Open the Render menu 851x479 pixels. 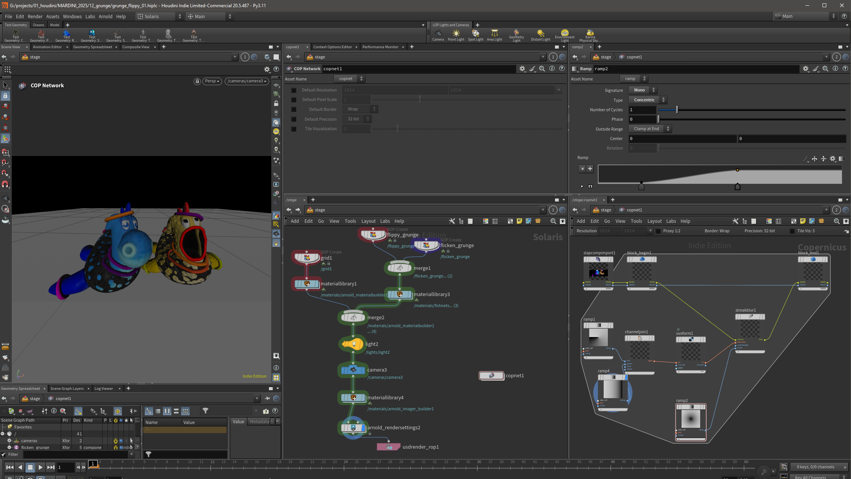point(35,16)
